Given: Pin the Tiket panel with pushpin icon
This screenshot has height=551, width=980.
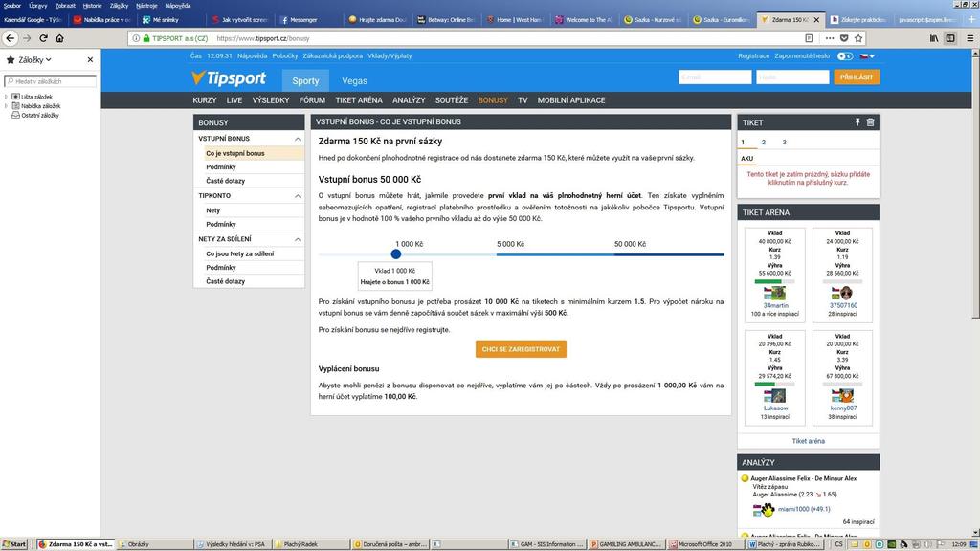Looking at the screenshot, I should click(x=857, y=122).
